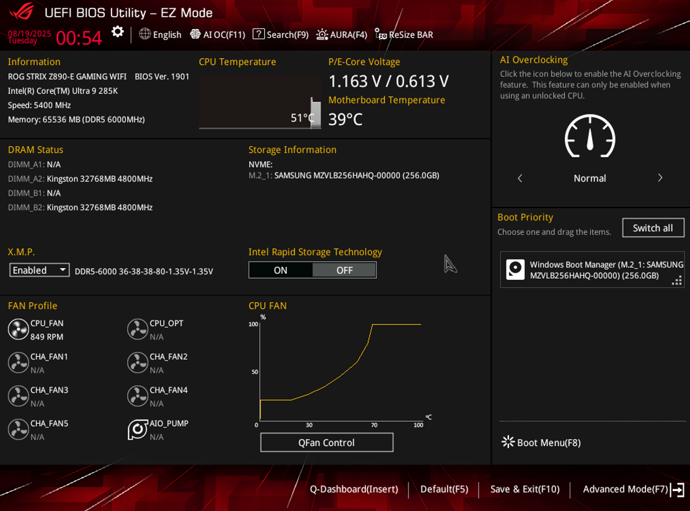Select the CHA_FAN2 fan icon
The height and width of the screenshot is (511, 690).
tap(137, 363)
